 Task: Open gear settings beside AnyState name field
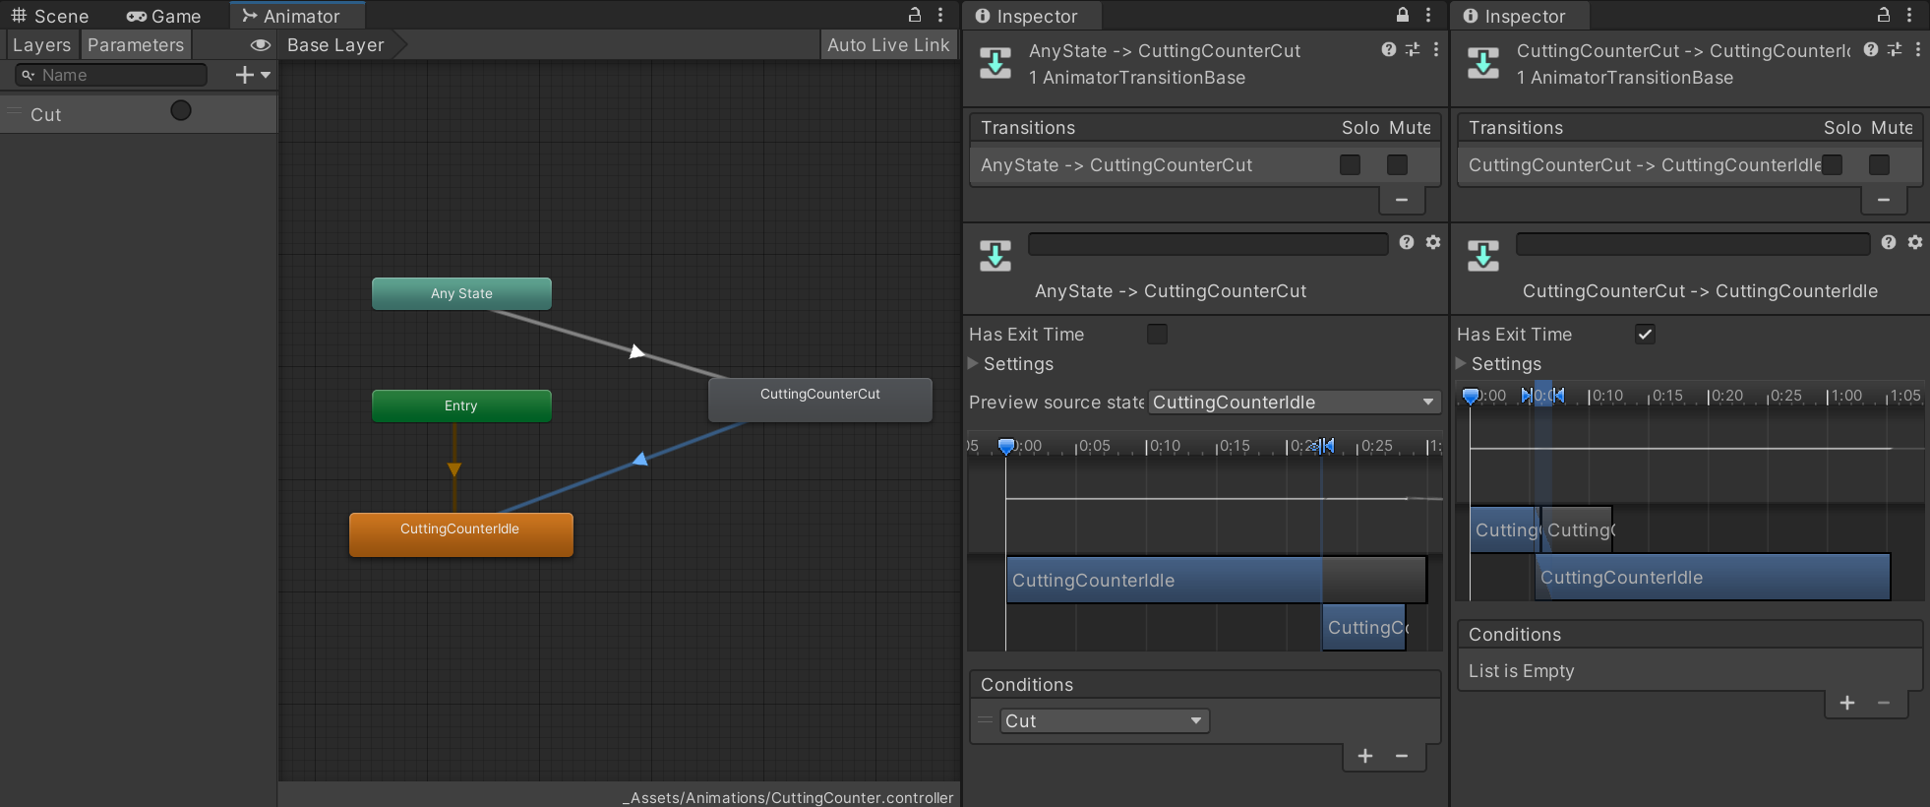coord(1433,242)
